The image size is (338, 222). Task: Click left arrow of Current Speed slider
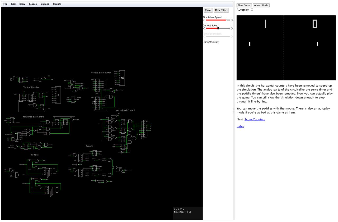[x=204, y=28]
